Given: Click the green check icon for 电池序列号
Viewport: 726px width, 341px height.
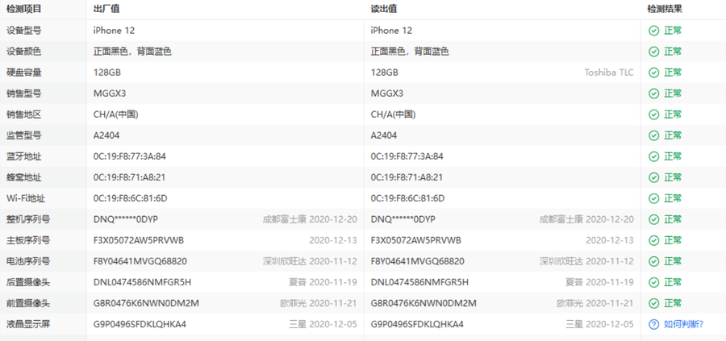Looking at the screenshot, I should click(653, 261).
